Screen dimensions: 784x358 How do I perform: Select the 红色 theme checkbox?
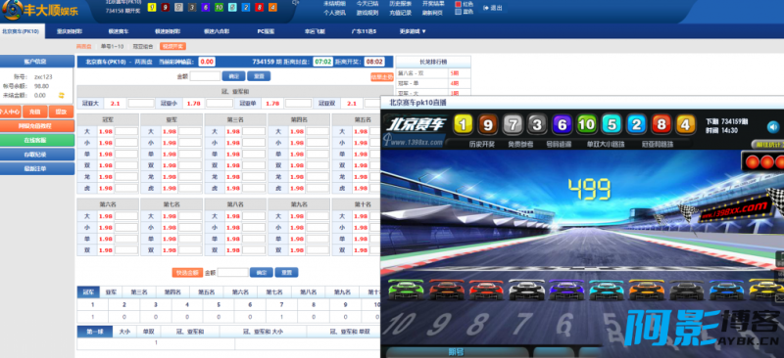[x=458, y=4]
